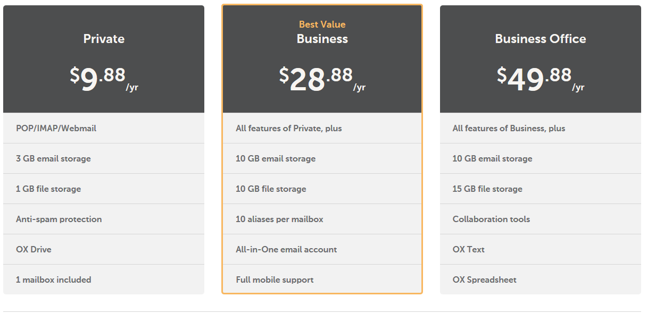Select the OX Drive feature
The width and height of the screenshot is (647, 322).
point(104,249)
